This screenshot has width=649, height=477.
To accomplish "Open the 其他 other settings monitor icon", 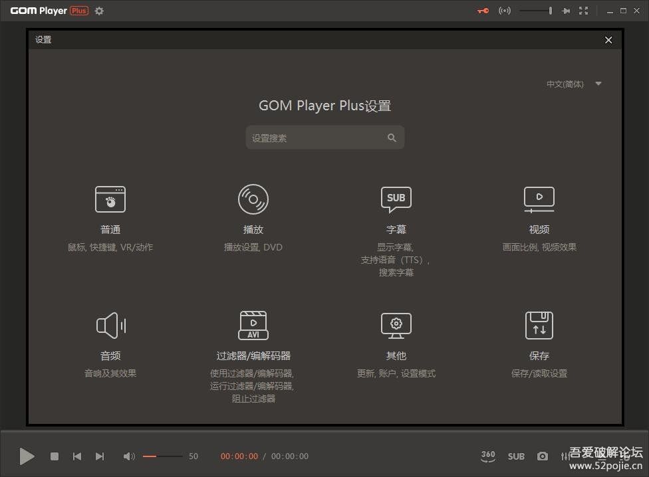I will pos(396,325).
